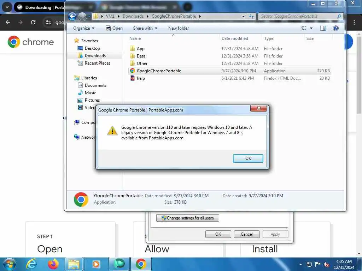
Task: Click the Action Center flag tray icon
Action: click(318, 264)
